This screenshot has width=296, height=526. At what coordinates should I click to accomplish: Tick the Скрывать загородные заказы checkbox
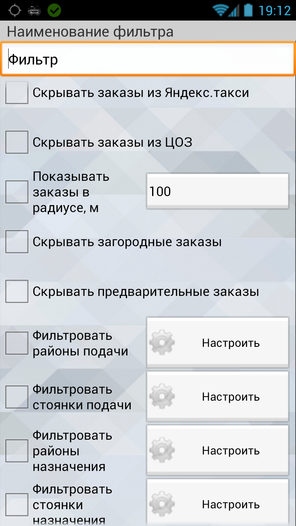point(17,242)
